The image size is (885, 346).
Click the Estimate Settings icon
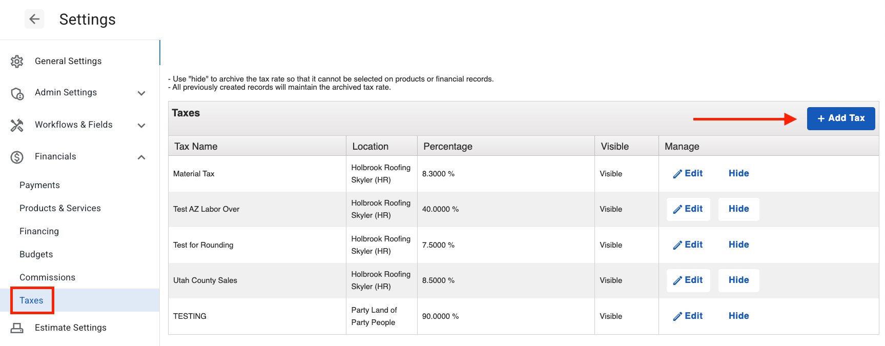click(17, 328)
